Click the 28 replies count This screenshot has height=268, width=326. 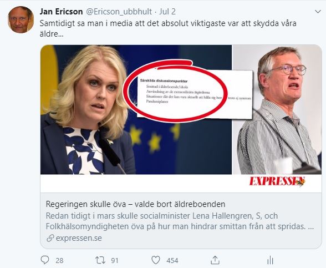pyautogui.click(x=59, y=261)
